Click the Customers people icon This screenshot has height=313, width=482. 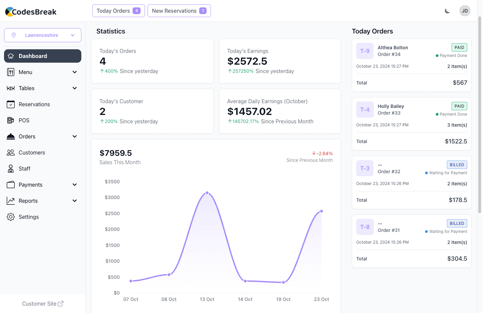(x=11, y=152)
